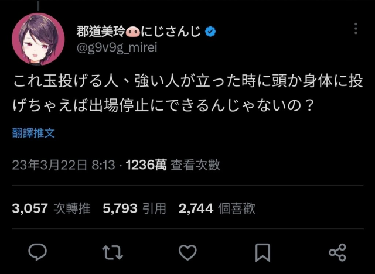Open the share icon options
This screenshot has width=375, height=274.
tap(337, 252)
